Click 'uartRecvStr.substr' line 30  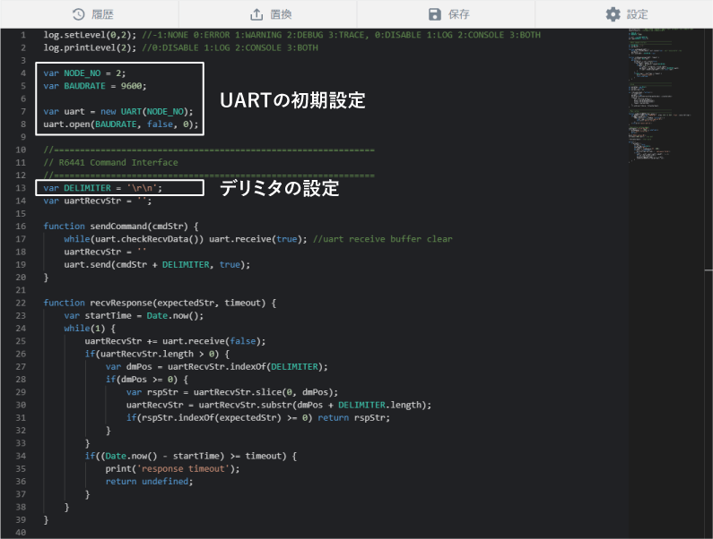278,405
